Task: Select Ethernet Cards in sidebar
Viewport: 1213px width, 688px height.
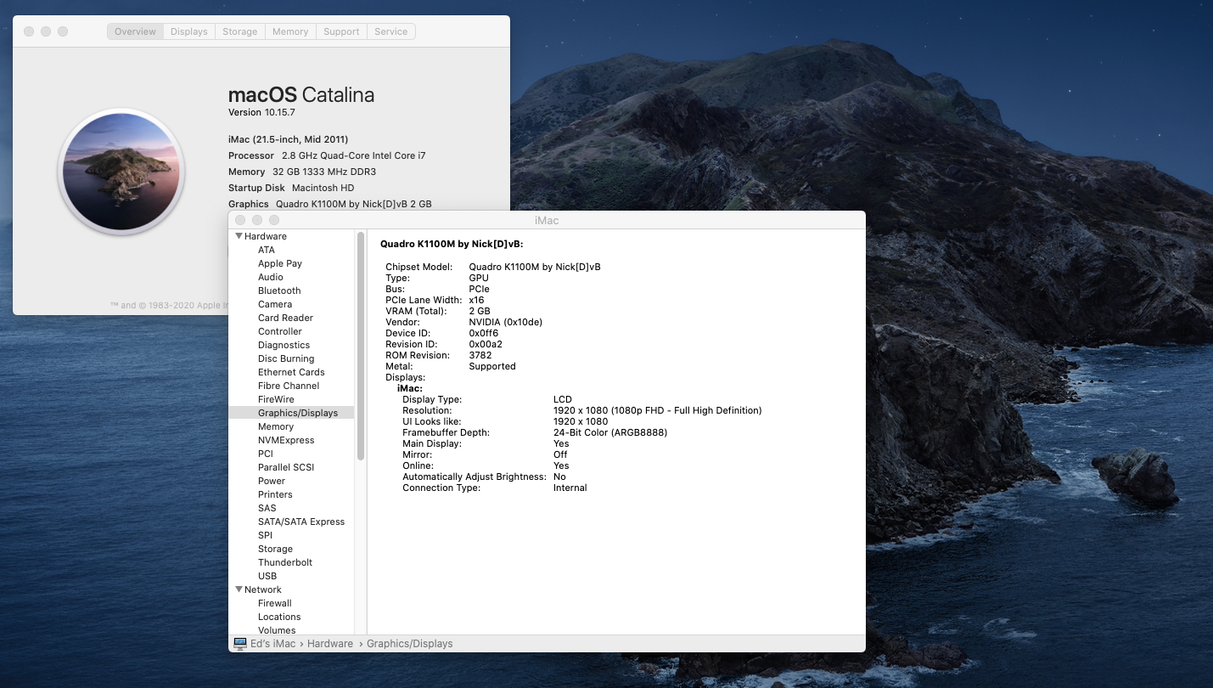Action: coord(291,372)
